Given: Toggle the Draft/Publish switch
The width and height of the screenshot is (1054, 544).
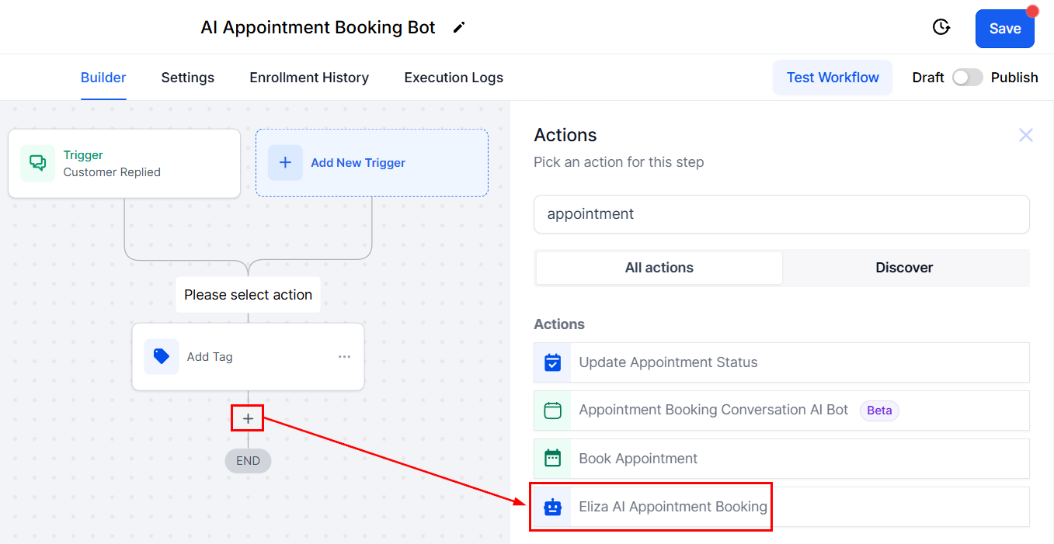Looking at the screenshot, I should [x=967, y=78].
